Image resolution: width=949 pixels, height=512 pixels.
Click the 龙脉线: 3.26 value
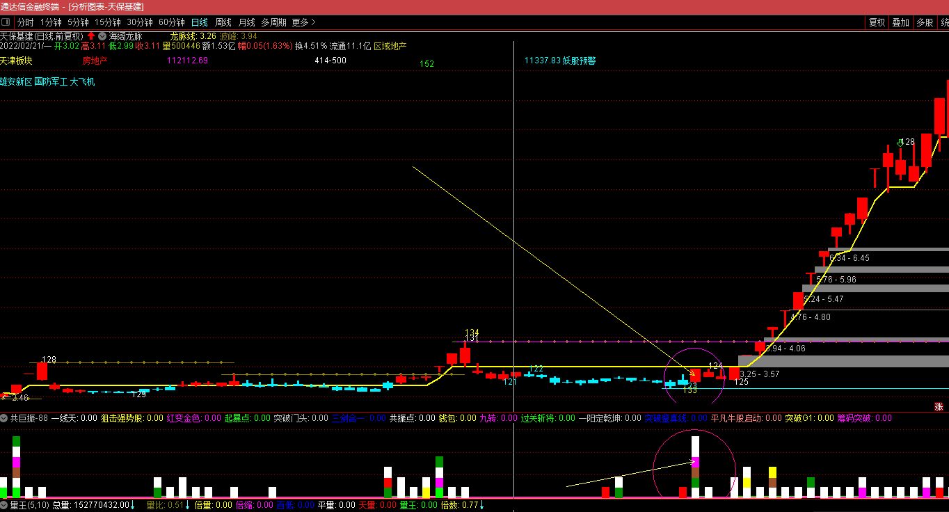[193, 35]
